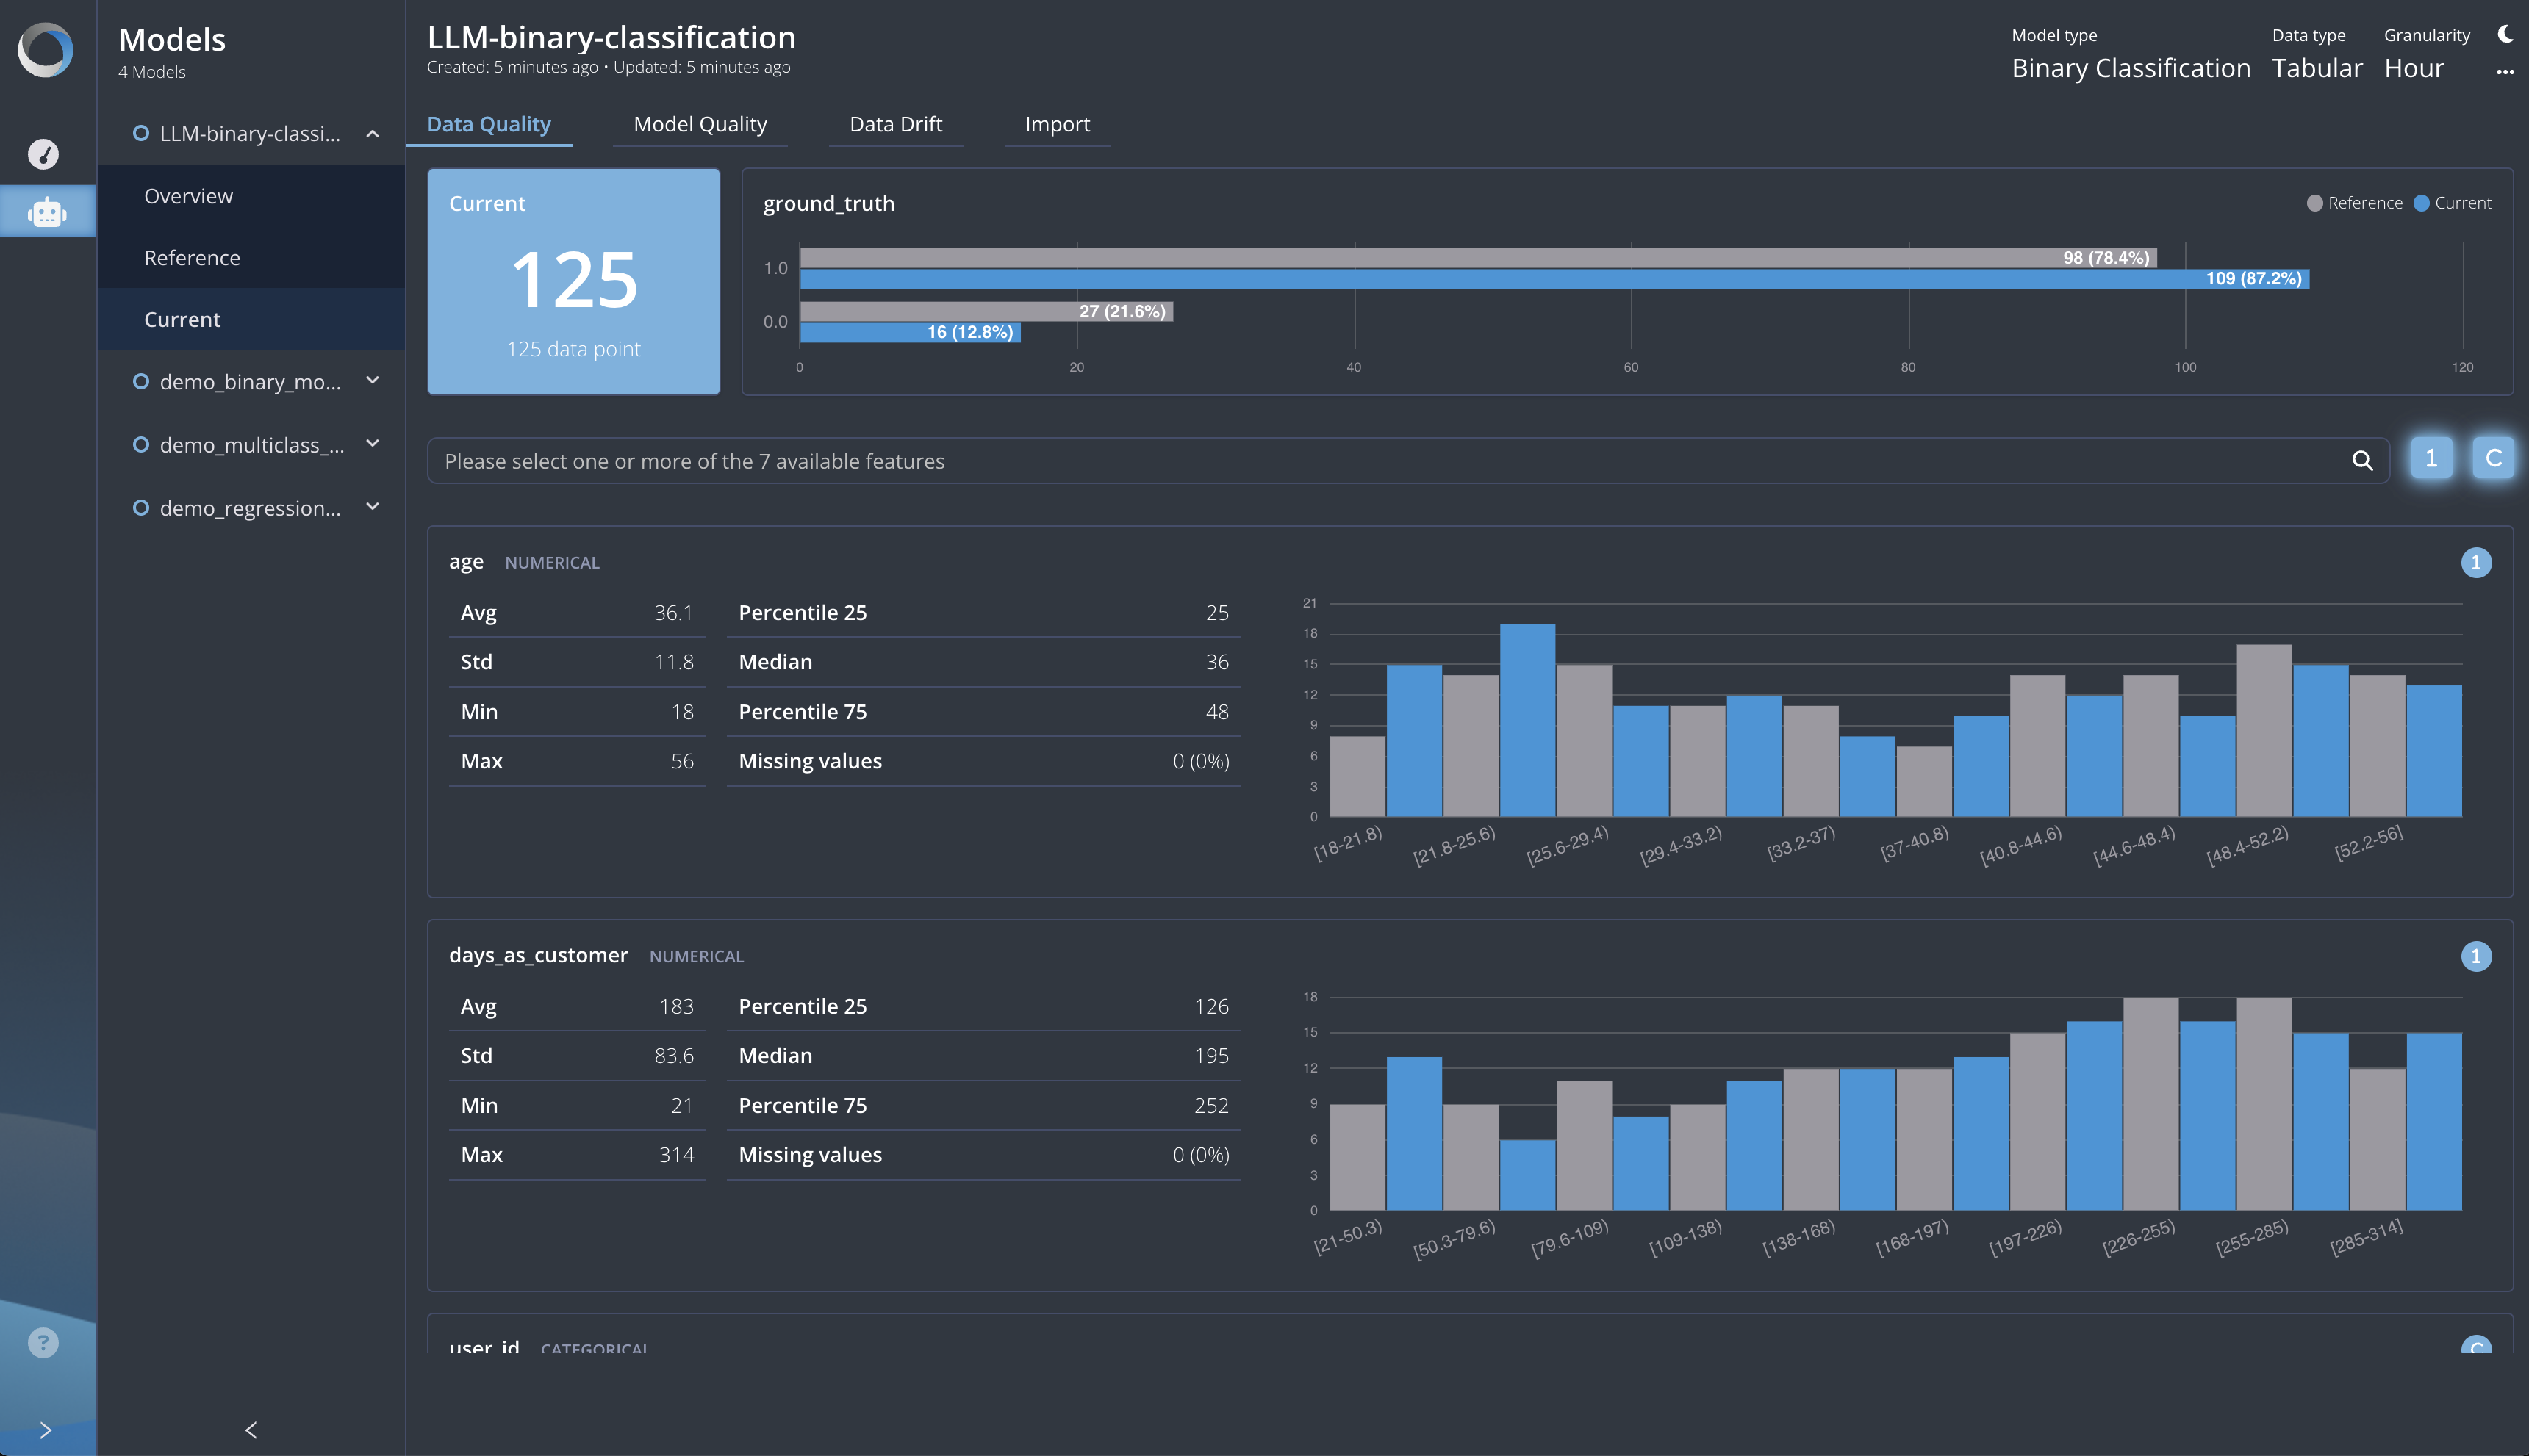
Task: Click the ground_truth chart title
Action: [828, 203]
